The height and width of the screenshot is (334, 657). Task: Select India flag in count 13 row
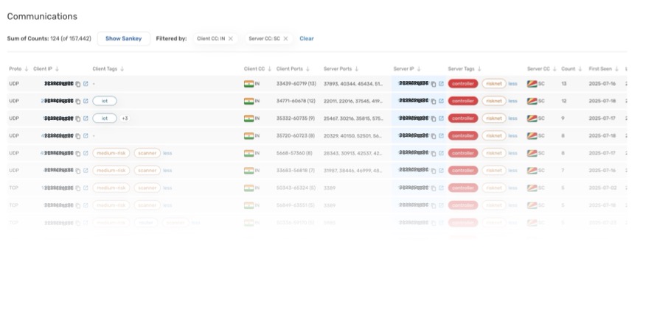point(249,84)
